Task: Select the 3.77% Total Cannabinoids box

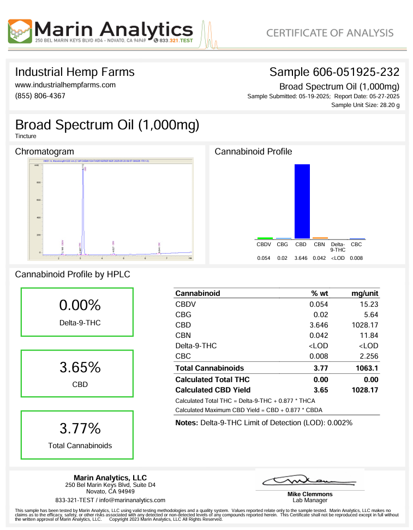Action: (x=77, y=435)
